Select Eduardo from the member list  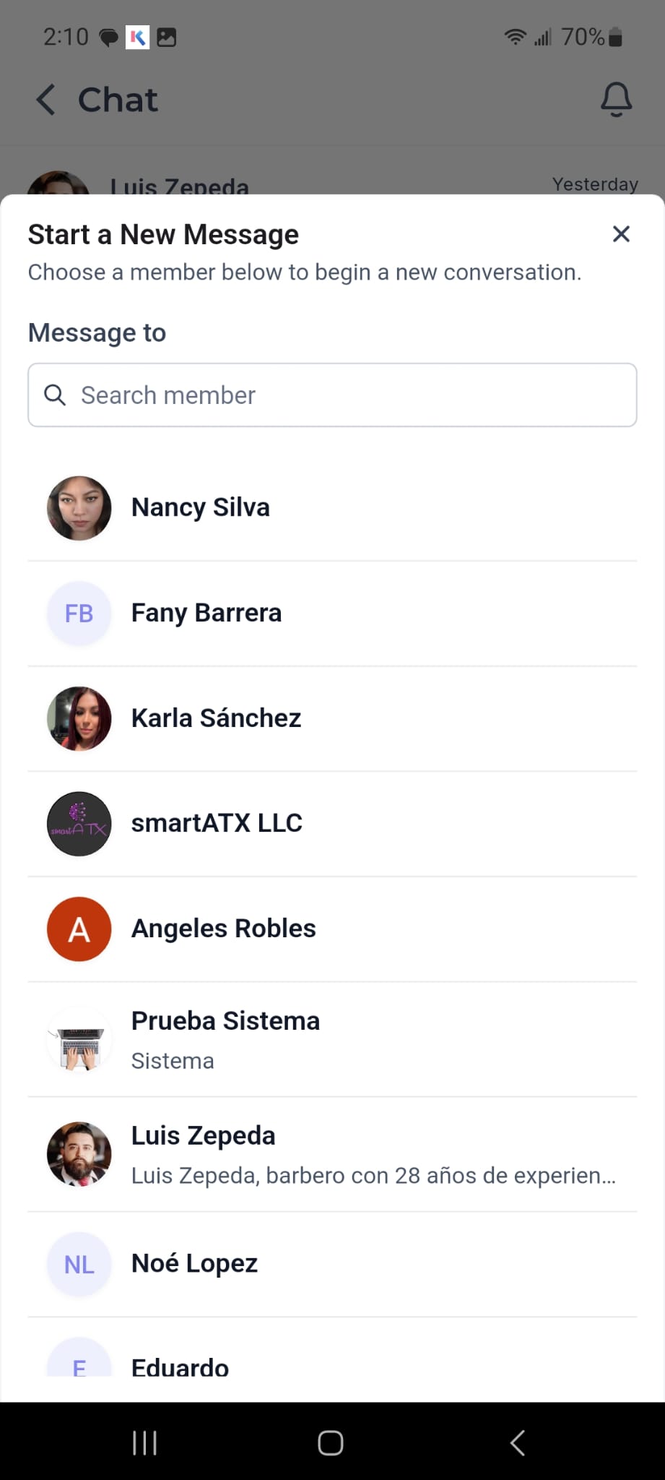pyautogui.click(x=180, y=1367)
